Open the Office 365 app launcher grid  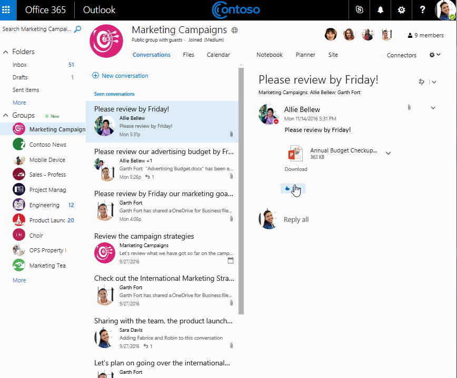9,10
